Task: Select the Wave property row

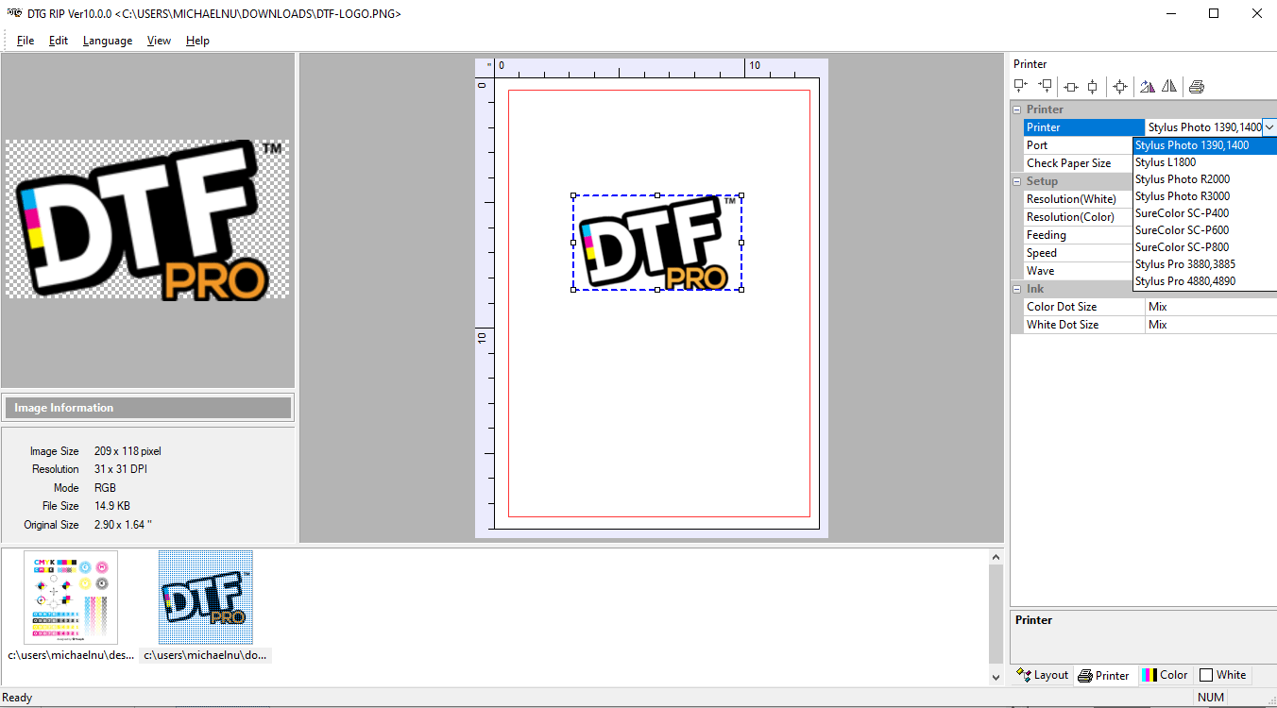Action: [1078, 271]
